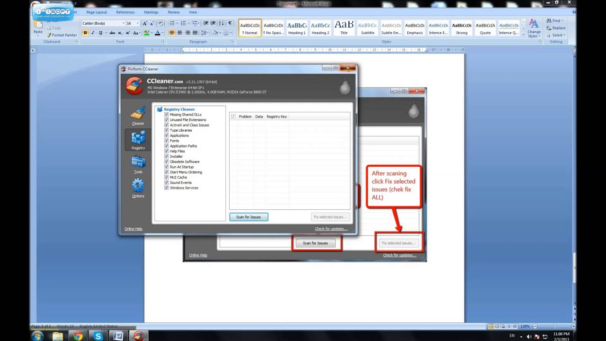Image resolution: width=606 pixels, height=341 pixels.
Task: Open Google Chrome from the taskbar
Action: tap(78, 336)
